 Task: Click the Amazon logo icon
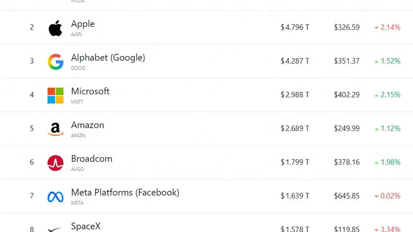tap(56, 129)
